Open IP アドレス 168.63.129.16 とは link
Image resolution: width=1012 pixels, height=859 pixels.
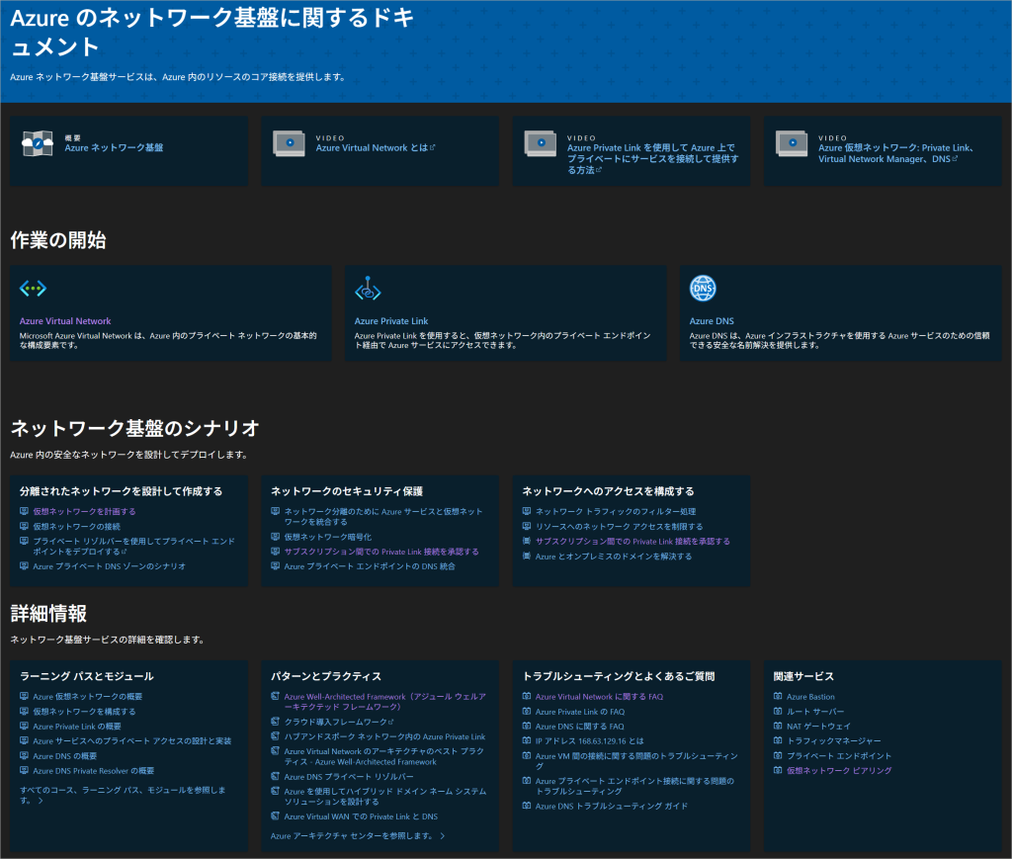coord(589,741)
